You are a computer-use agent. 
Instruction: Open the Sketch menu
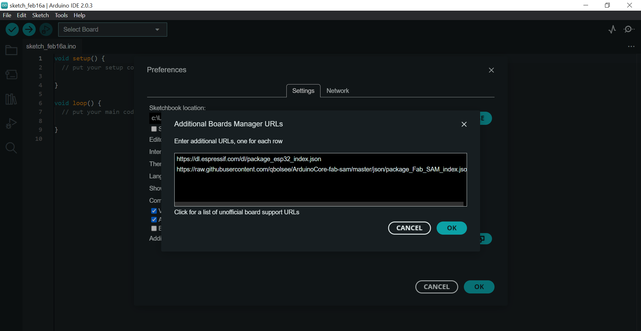pos(40,15)
